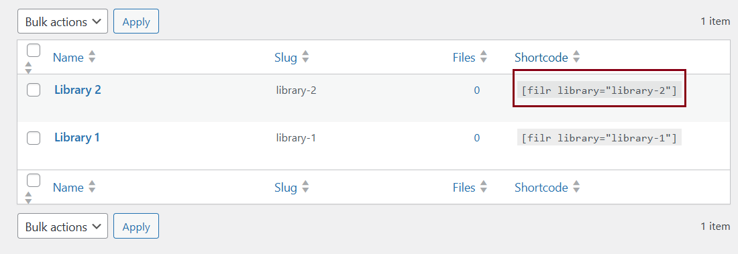Viewport: 738px width, 254px height.
Task: Sort by Shortcode using header sort arrows
Action: [576, 58]
